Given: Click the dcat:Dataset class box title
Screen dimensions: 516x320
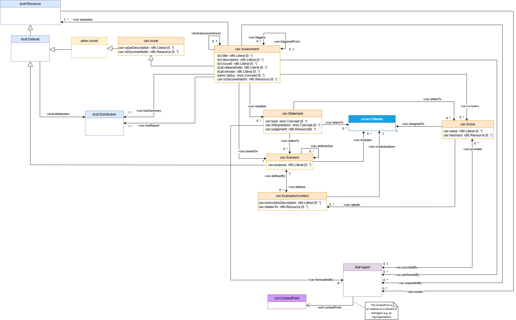Looking at the screenshot, I should [x=30, y=39].
